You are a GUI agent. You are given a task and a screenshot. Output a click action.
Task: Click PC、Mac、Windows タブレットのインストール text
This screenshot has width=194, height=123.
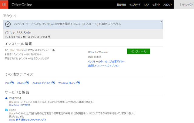point(30,50)
